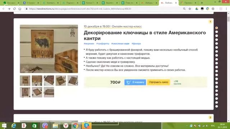
Task: Click the '700₽' price text
Action: (115, 82)
